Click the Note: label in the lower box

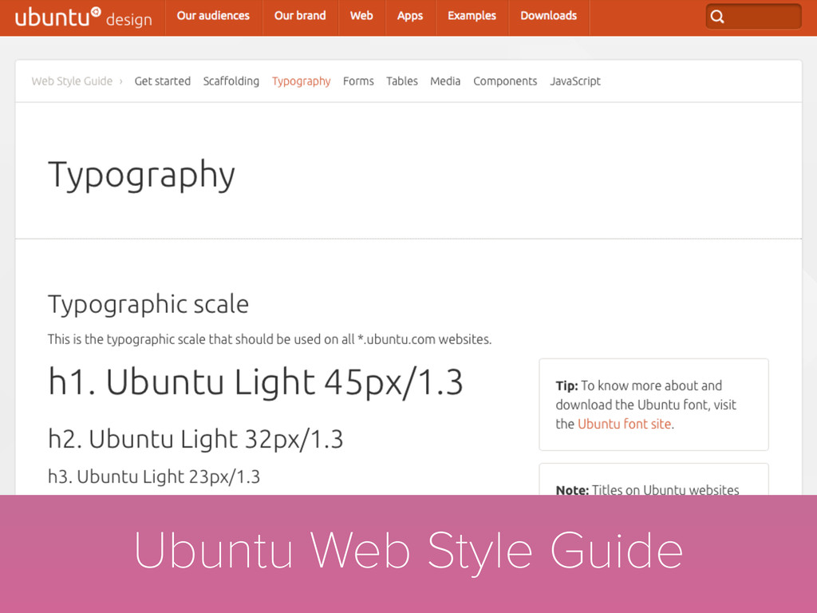(x=572, y=490)
